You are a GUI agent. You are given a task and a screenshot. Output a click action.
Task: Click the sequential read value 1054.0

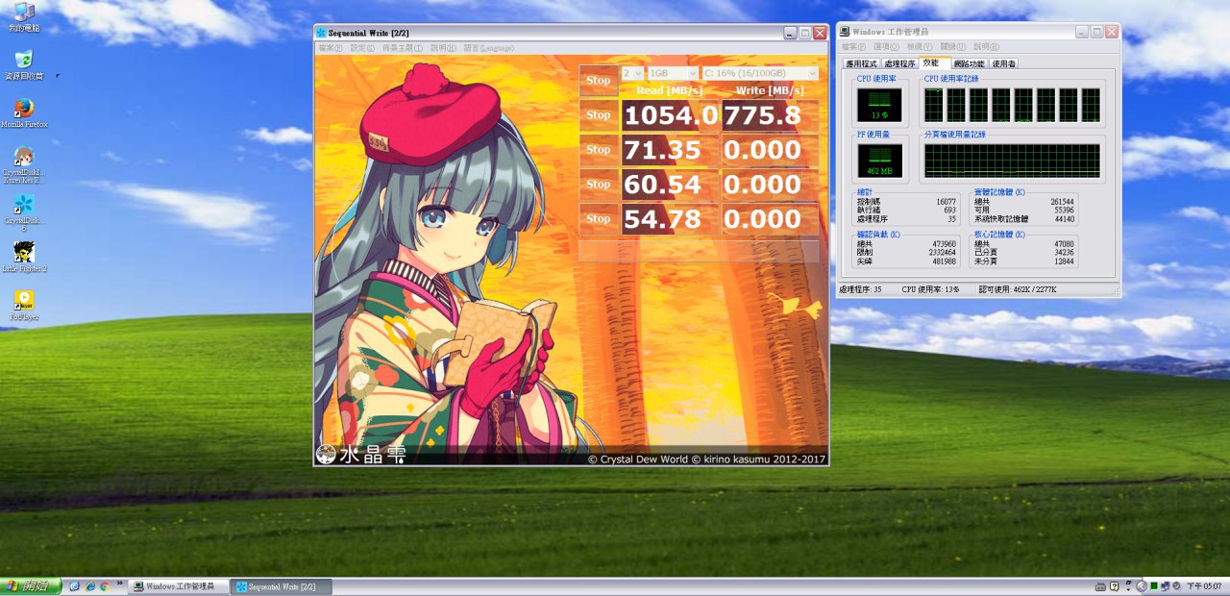[x=671, y=115]
